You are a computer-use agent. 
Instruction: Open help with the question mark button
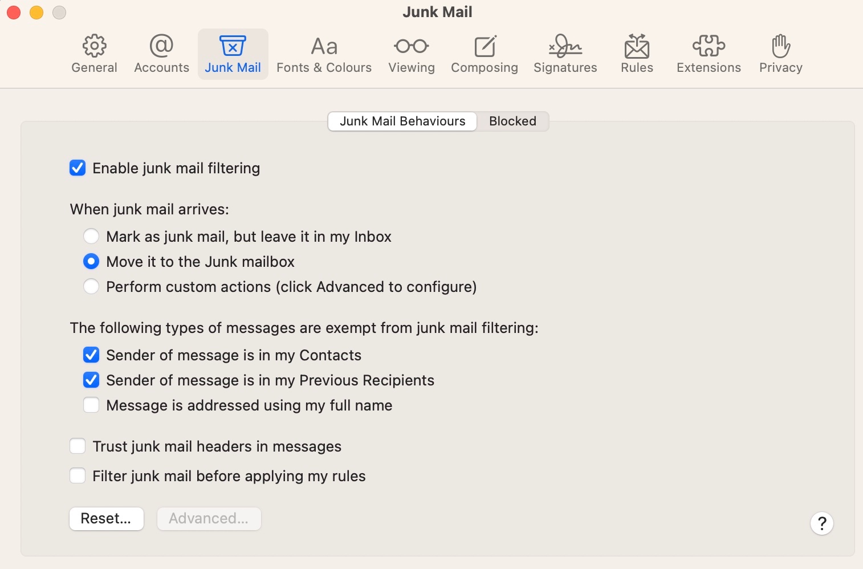tap(821, 523)
